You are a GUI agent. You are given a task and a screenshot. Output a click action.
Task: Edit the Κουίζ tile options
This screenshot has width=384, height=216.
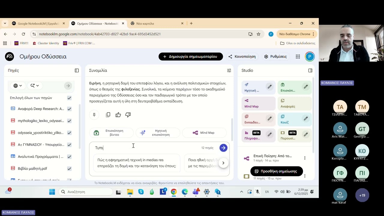point(306,118)
